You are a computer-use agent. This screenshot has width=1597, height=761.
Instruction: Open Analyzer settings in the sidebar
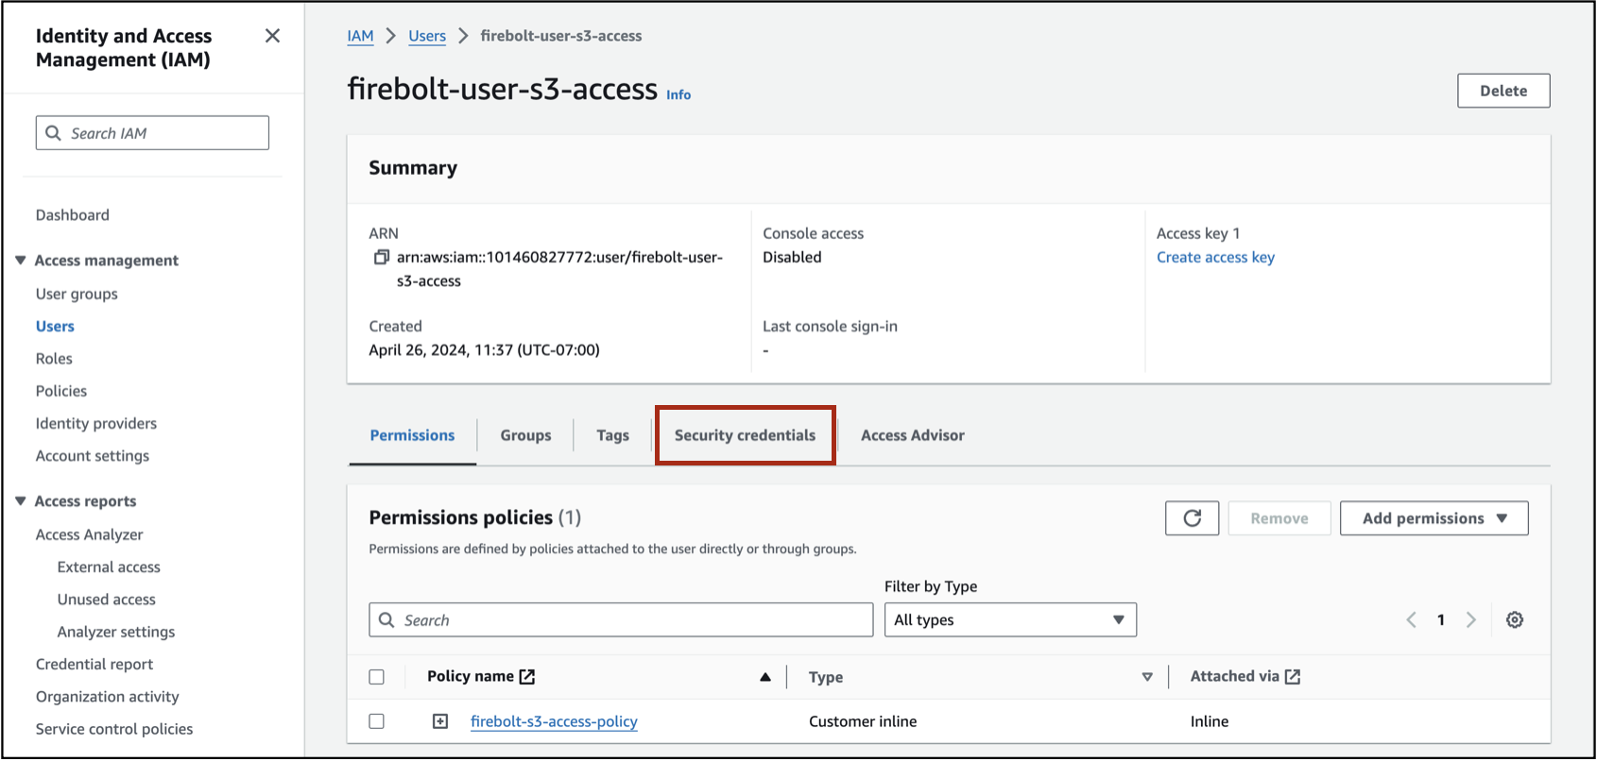[116, 632]
